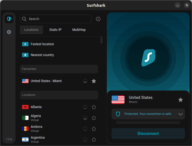Click the Nearest country pin icon
Image resolution: width=192 pixels, height=146 pixels.
pos(25,55)
